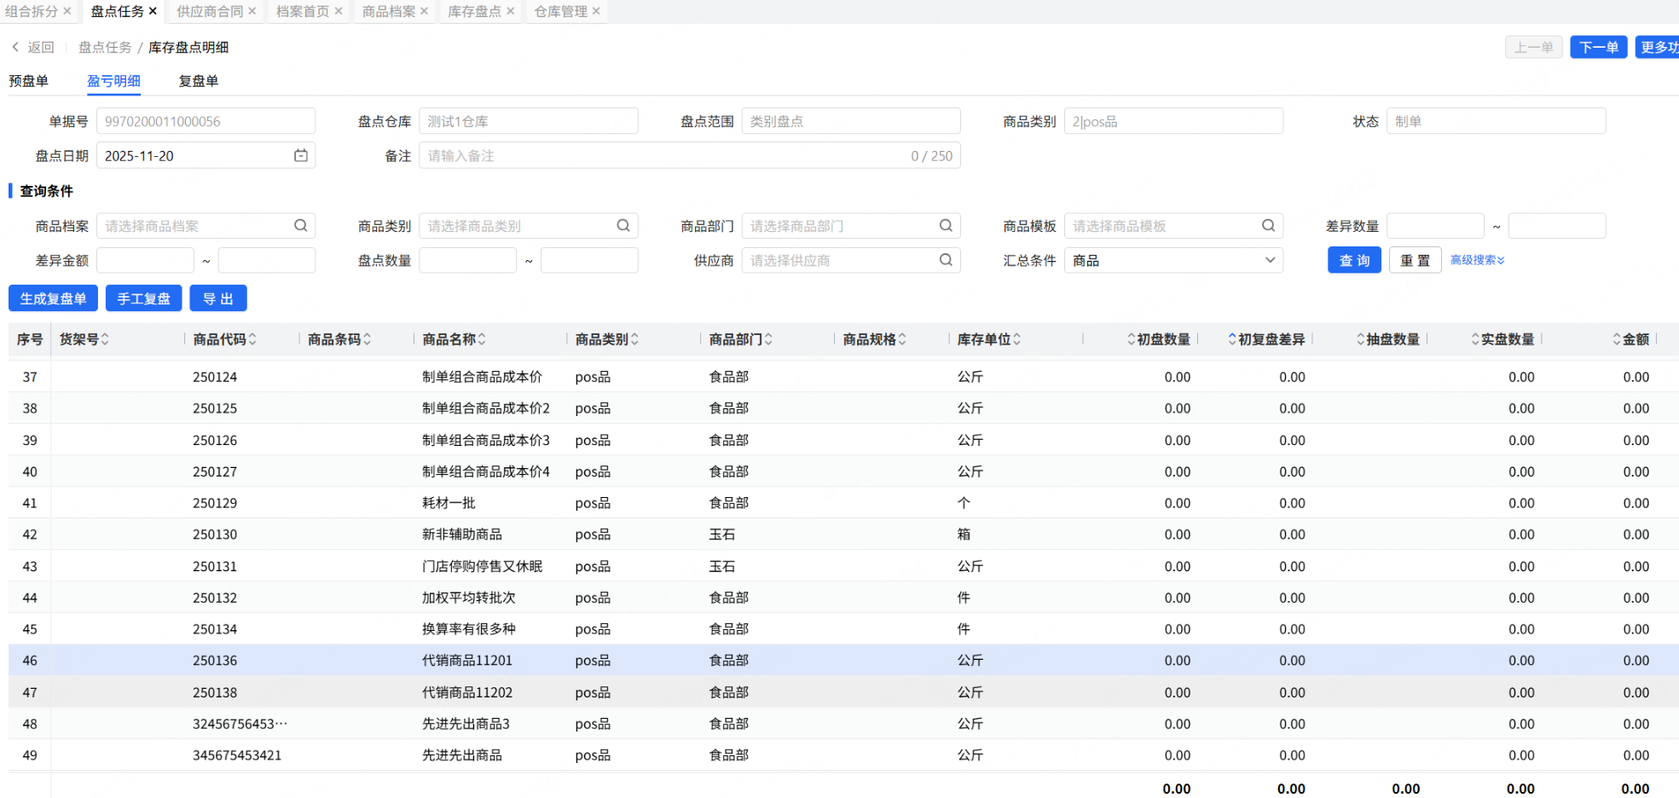Click search icon in 商品部门 field

click(x=946, y=226)
